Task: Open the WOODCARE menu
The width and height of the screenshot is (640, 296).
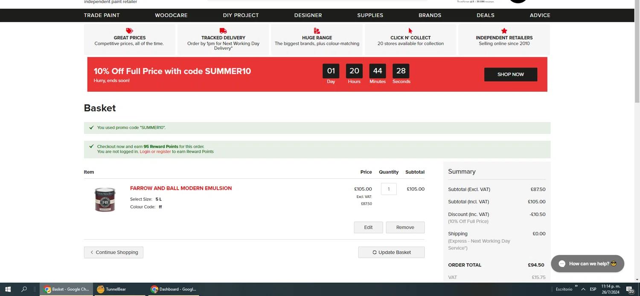Action: point(171,15)
